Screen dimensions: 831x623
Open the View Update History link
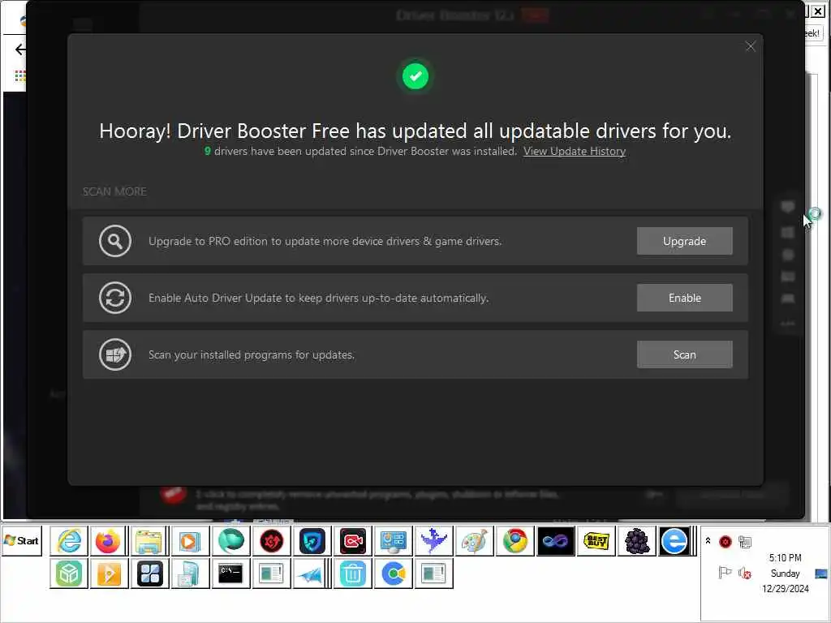[x=575, y=151]
